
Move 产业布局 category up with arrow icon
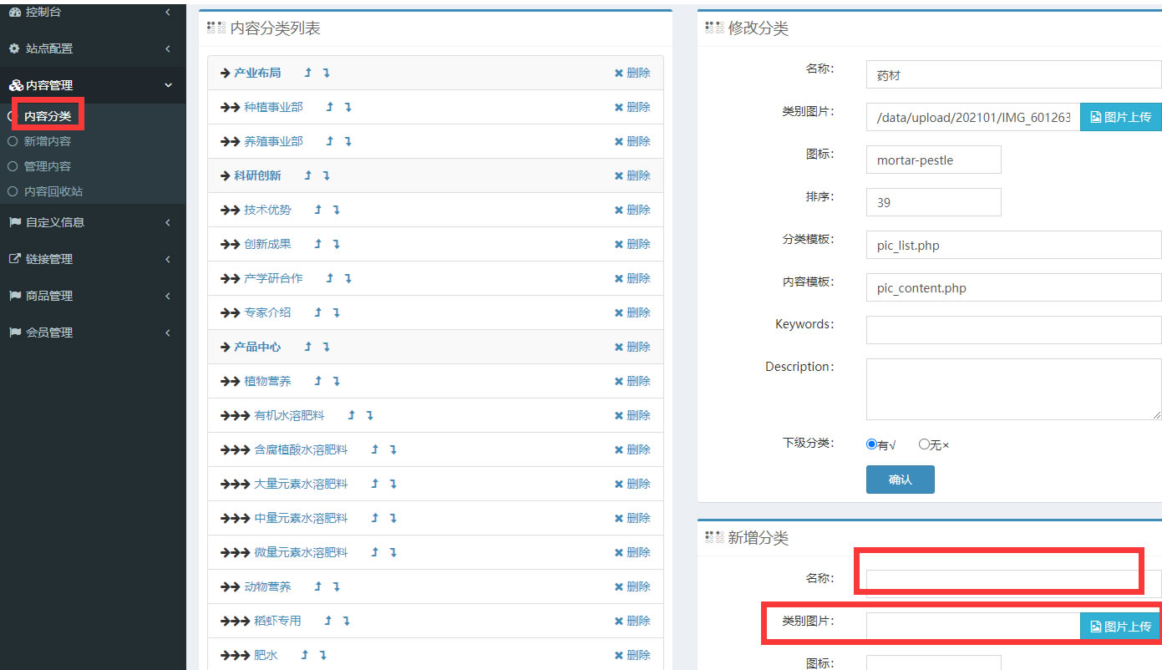(x=307, y=74)
